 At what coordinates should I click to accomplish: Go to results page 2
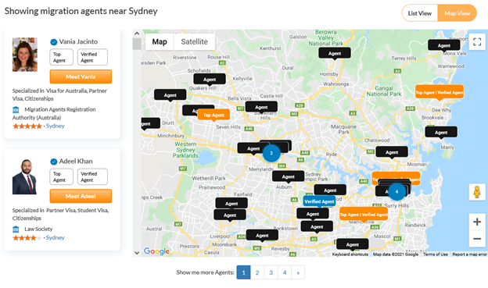257,272
